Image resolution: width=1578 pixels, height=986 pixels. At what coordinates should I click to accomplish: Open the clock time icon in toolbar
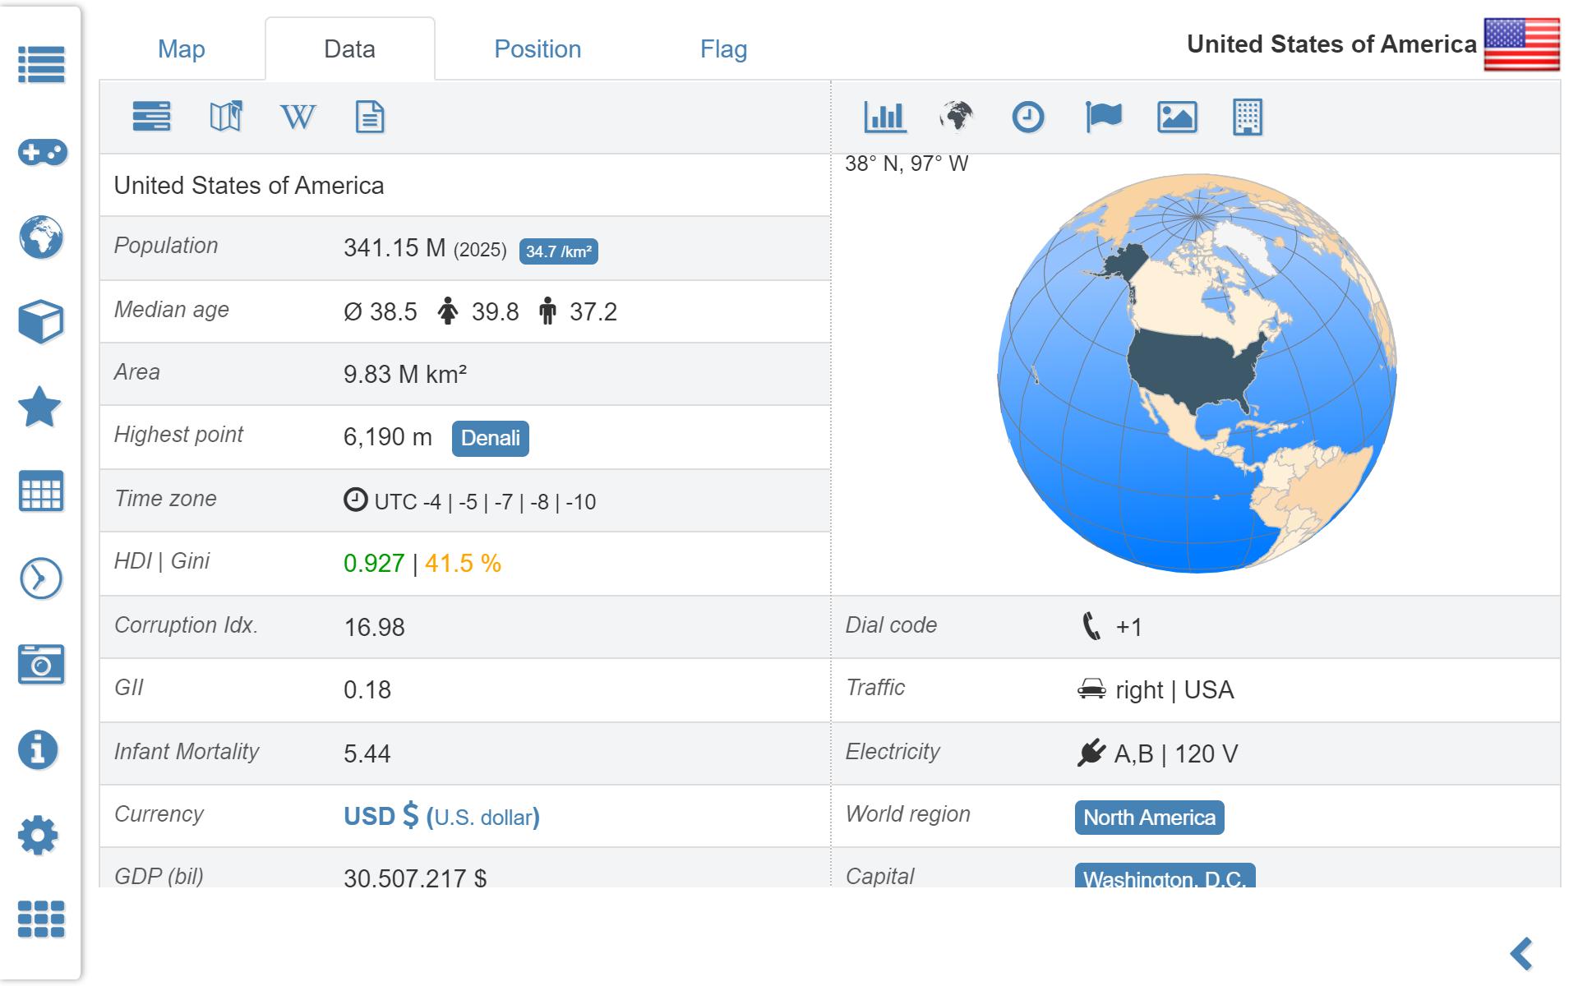tap(1027, 117)
